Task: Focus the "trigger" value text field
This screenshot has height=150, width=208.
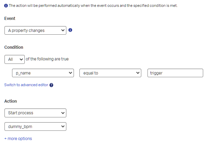Action: pos(175,73)
